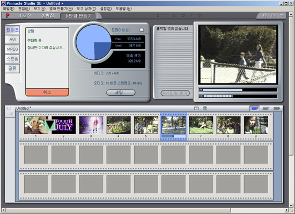Select the MPEG output tab
The height and width of the screenshot is (214, 295).
[x=12, y=49]
